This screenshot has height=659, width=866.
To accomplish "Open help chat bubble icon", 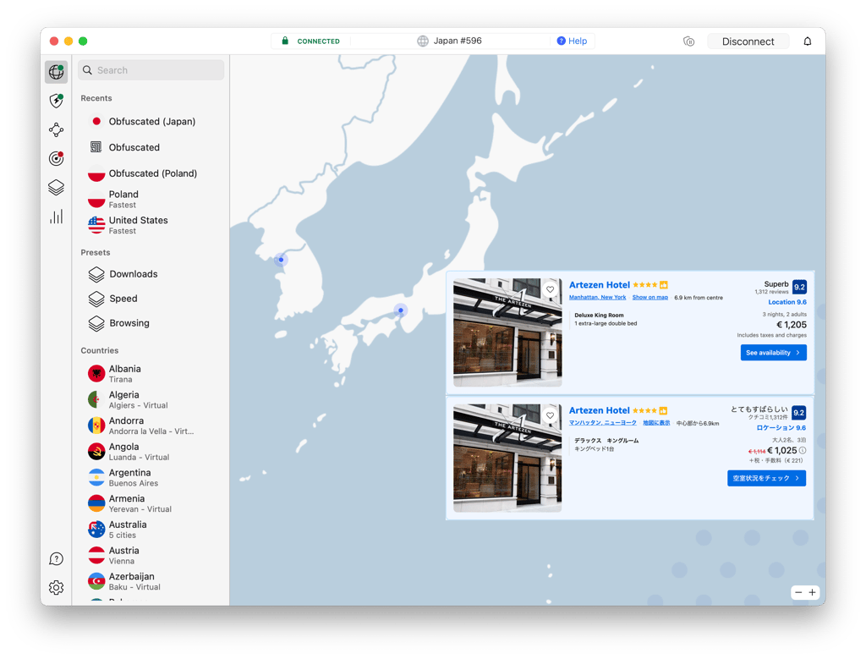I will pyautogui.click(x=57, y=558).
